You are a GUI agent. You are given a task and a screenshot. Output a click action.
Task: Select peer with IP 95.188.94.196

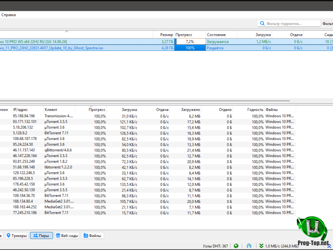(x=24, y=116)
